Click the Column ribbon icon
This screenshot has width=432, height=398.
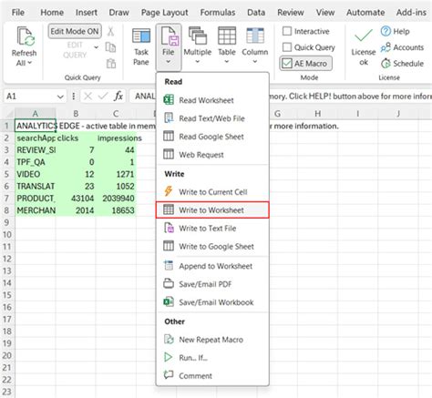pos(255,36)
